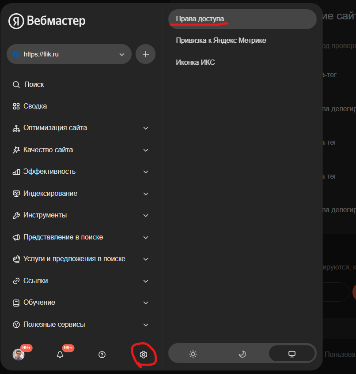Image resolution: width=356 pixels, height=374 pixels.
Task: Expand the Услуги и предложения в поиске chevron
Action: click(146, 259)
